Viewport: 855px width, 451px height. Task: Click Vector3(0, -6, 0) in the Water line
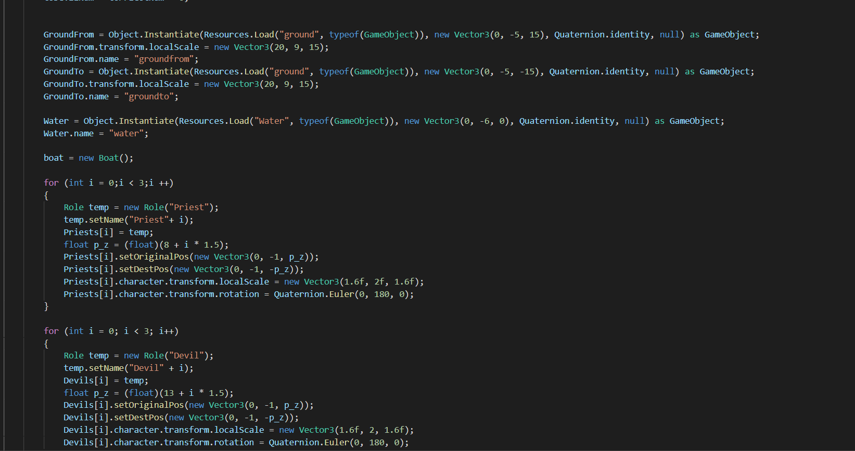point(467,121)
